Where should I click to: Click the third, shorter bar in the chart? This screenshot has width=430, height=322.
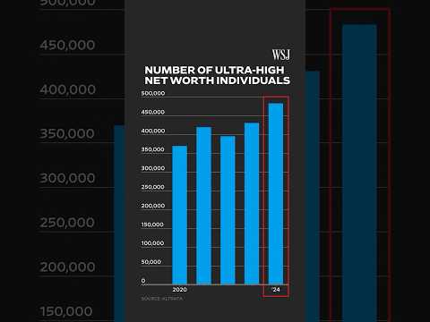(x=228, y=210)
